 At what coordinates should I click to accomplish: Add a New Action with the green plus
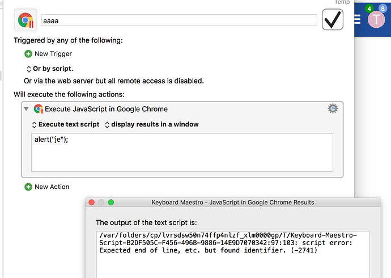28,187
